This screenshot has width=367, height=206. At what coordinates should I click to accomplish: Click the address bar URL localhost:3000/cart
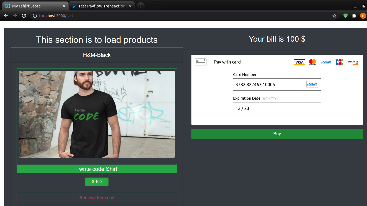[56, 16]
